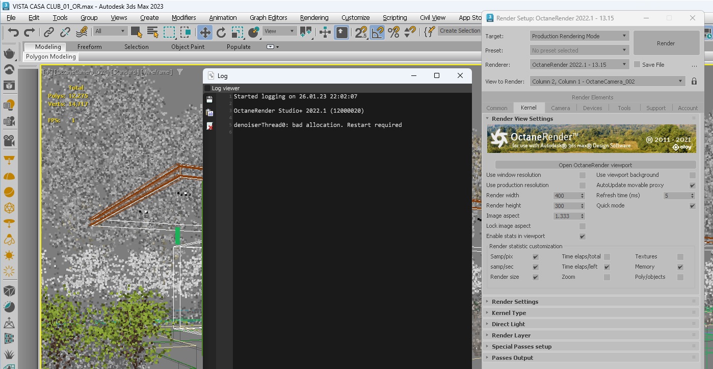Pick the Rectangular Selection Region tool
The height and width of the screenshot is (369, 713).
169,32
